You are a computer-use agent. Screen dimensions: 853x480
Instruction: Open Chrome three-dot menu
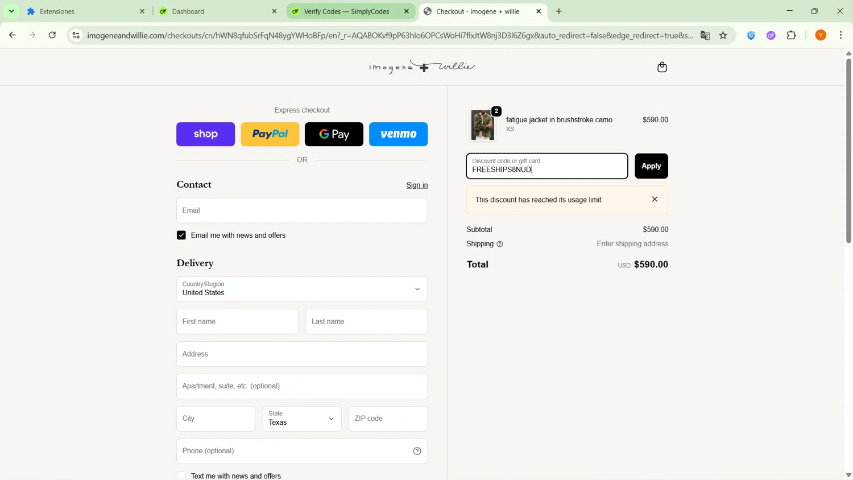tap(841, 35)
